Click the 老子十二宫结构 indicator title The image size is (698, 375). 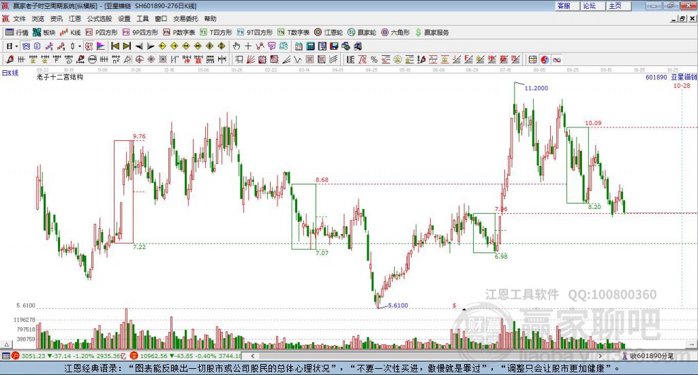click(x=60, y=77)
